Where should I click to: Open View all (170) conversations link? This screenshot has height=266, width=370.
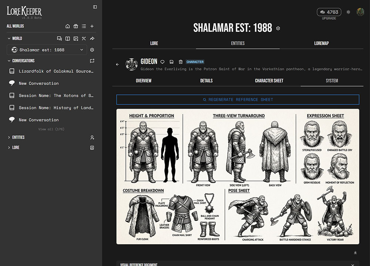pos(51,129)
